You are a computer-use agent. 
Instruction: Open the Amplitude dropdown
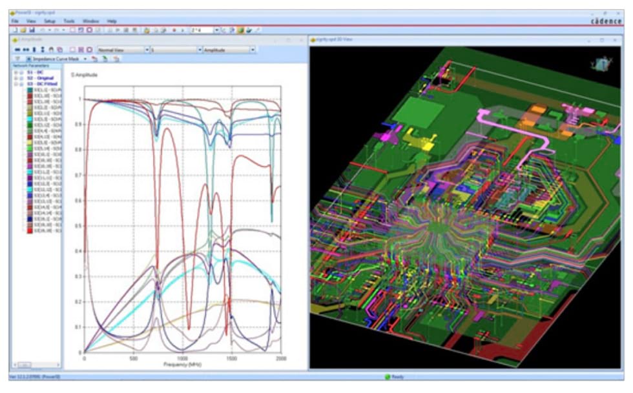pyautogui.click(x=253, y=50)
